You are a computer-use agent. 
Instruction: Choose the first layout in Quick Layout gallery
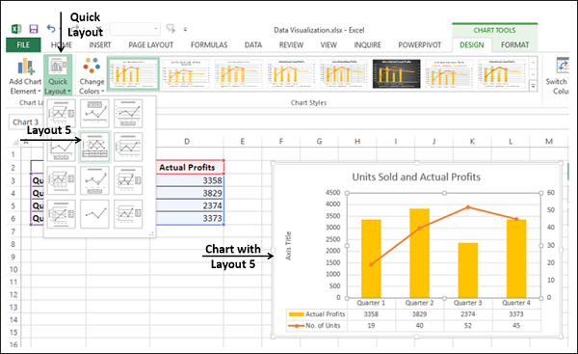pos(62,113)
